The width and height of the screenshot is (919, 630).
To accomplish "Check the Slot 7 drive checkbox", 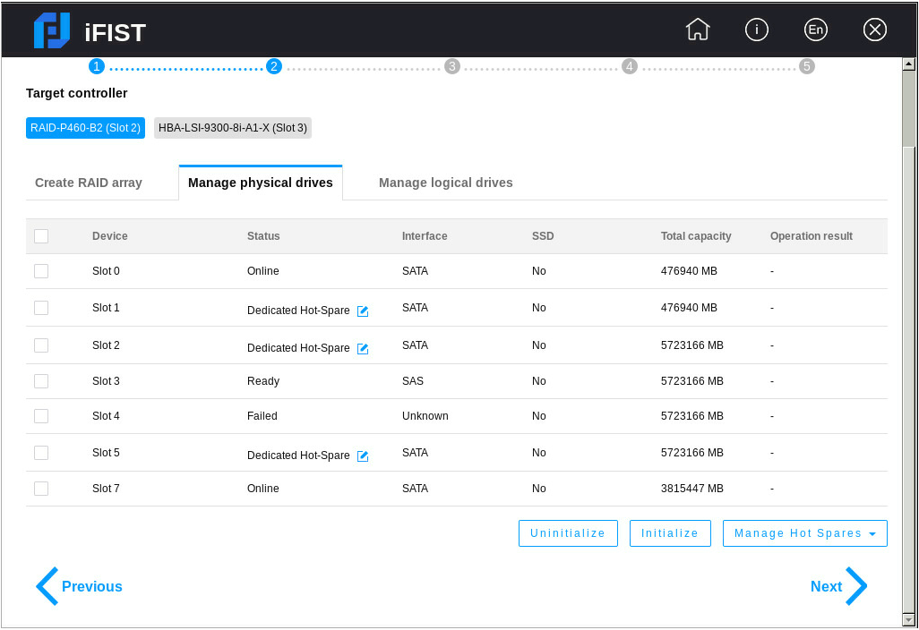I will coord(41,489).
